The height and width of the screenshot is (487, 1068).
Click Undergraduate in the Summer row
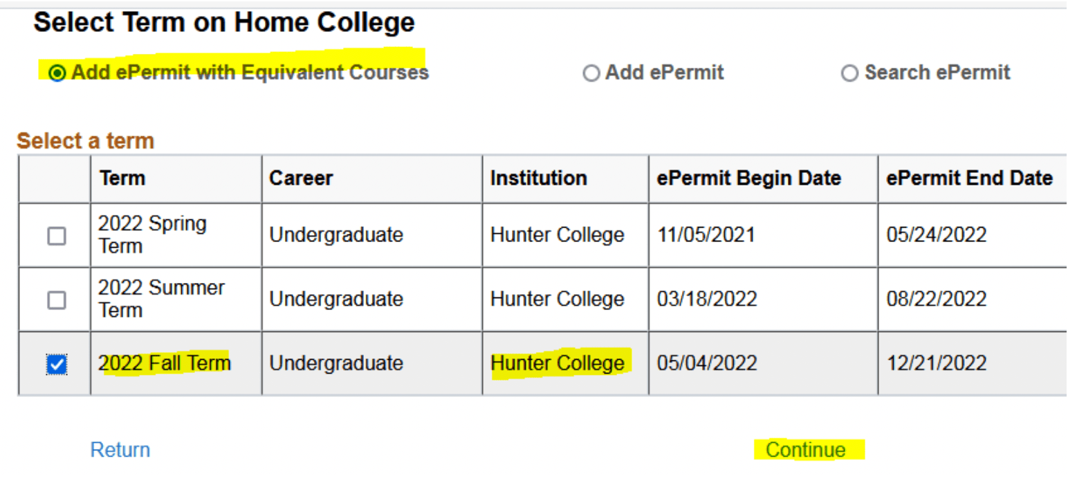336,299
